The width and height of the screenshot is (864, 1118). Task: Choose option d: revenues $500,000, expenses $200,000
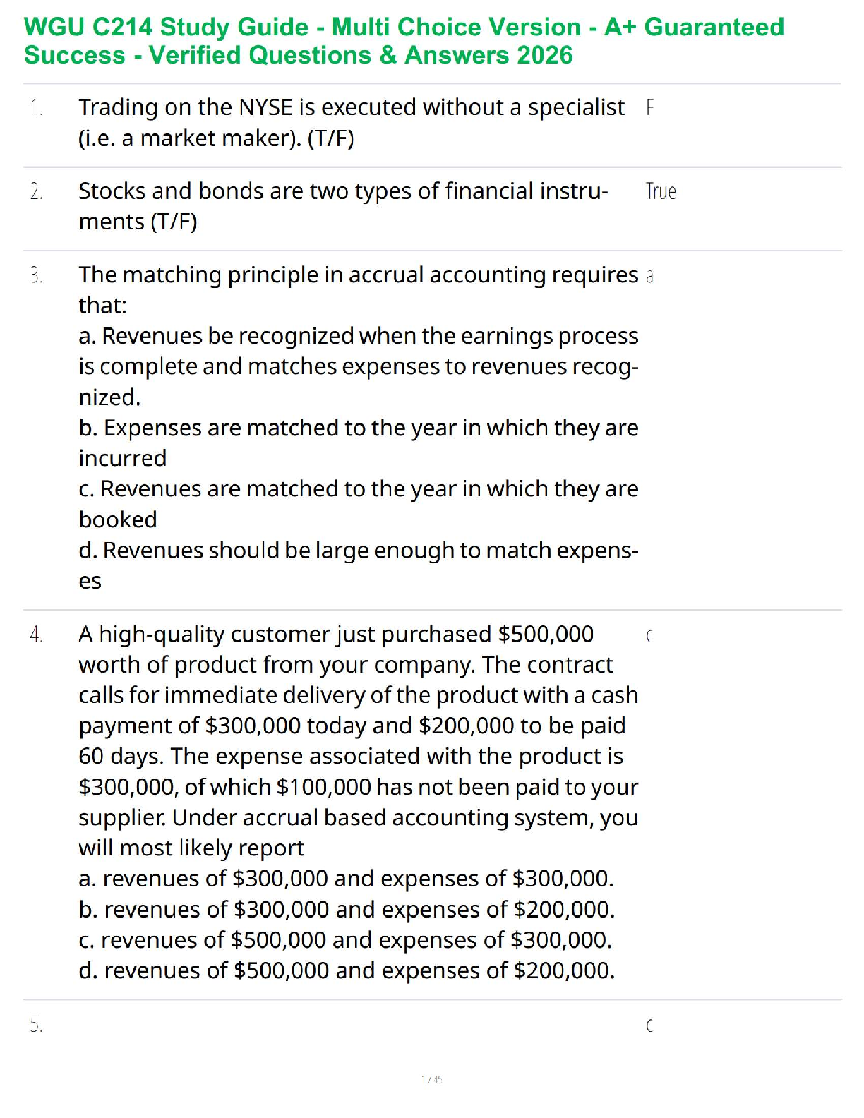point(347,971)
